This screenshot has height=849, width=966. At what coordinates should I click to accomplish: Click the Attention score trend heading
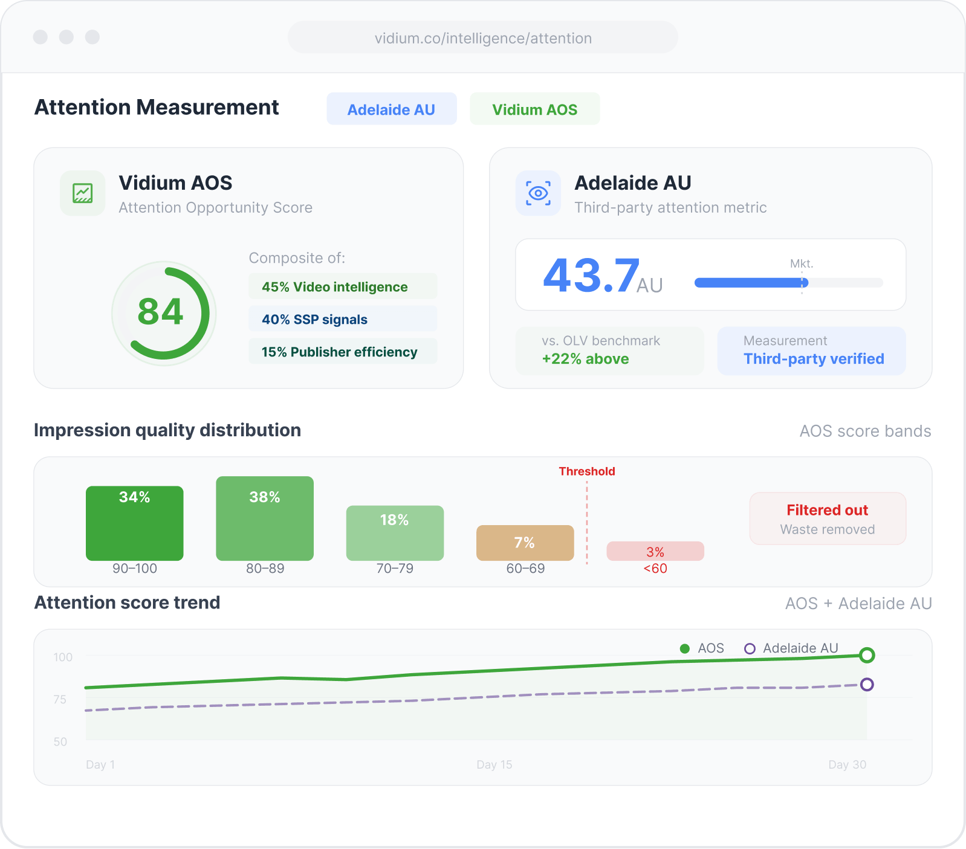click(127, 602)
